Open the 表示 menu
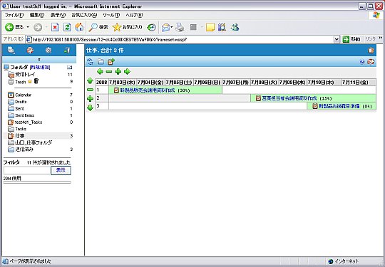The width and height of the screenshot is (385, 267). (x=58, y=15)
